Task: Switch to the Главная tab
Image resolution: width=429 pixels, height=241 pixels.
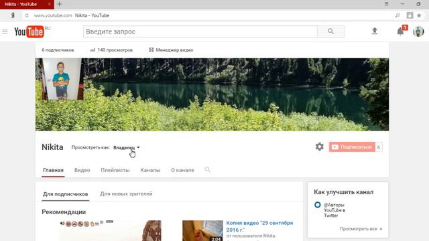Action: 53,170
